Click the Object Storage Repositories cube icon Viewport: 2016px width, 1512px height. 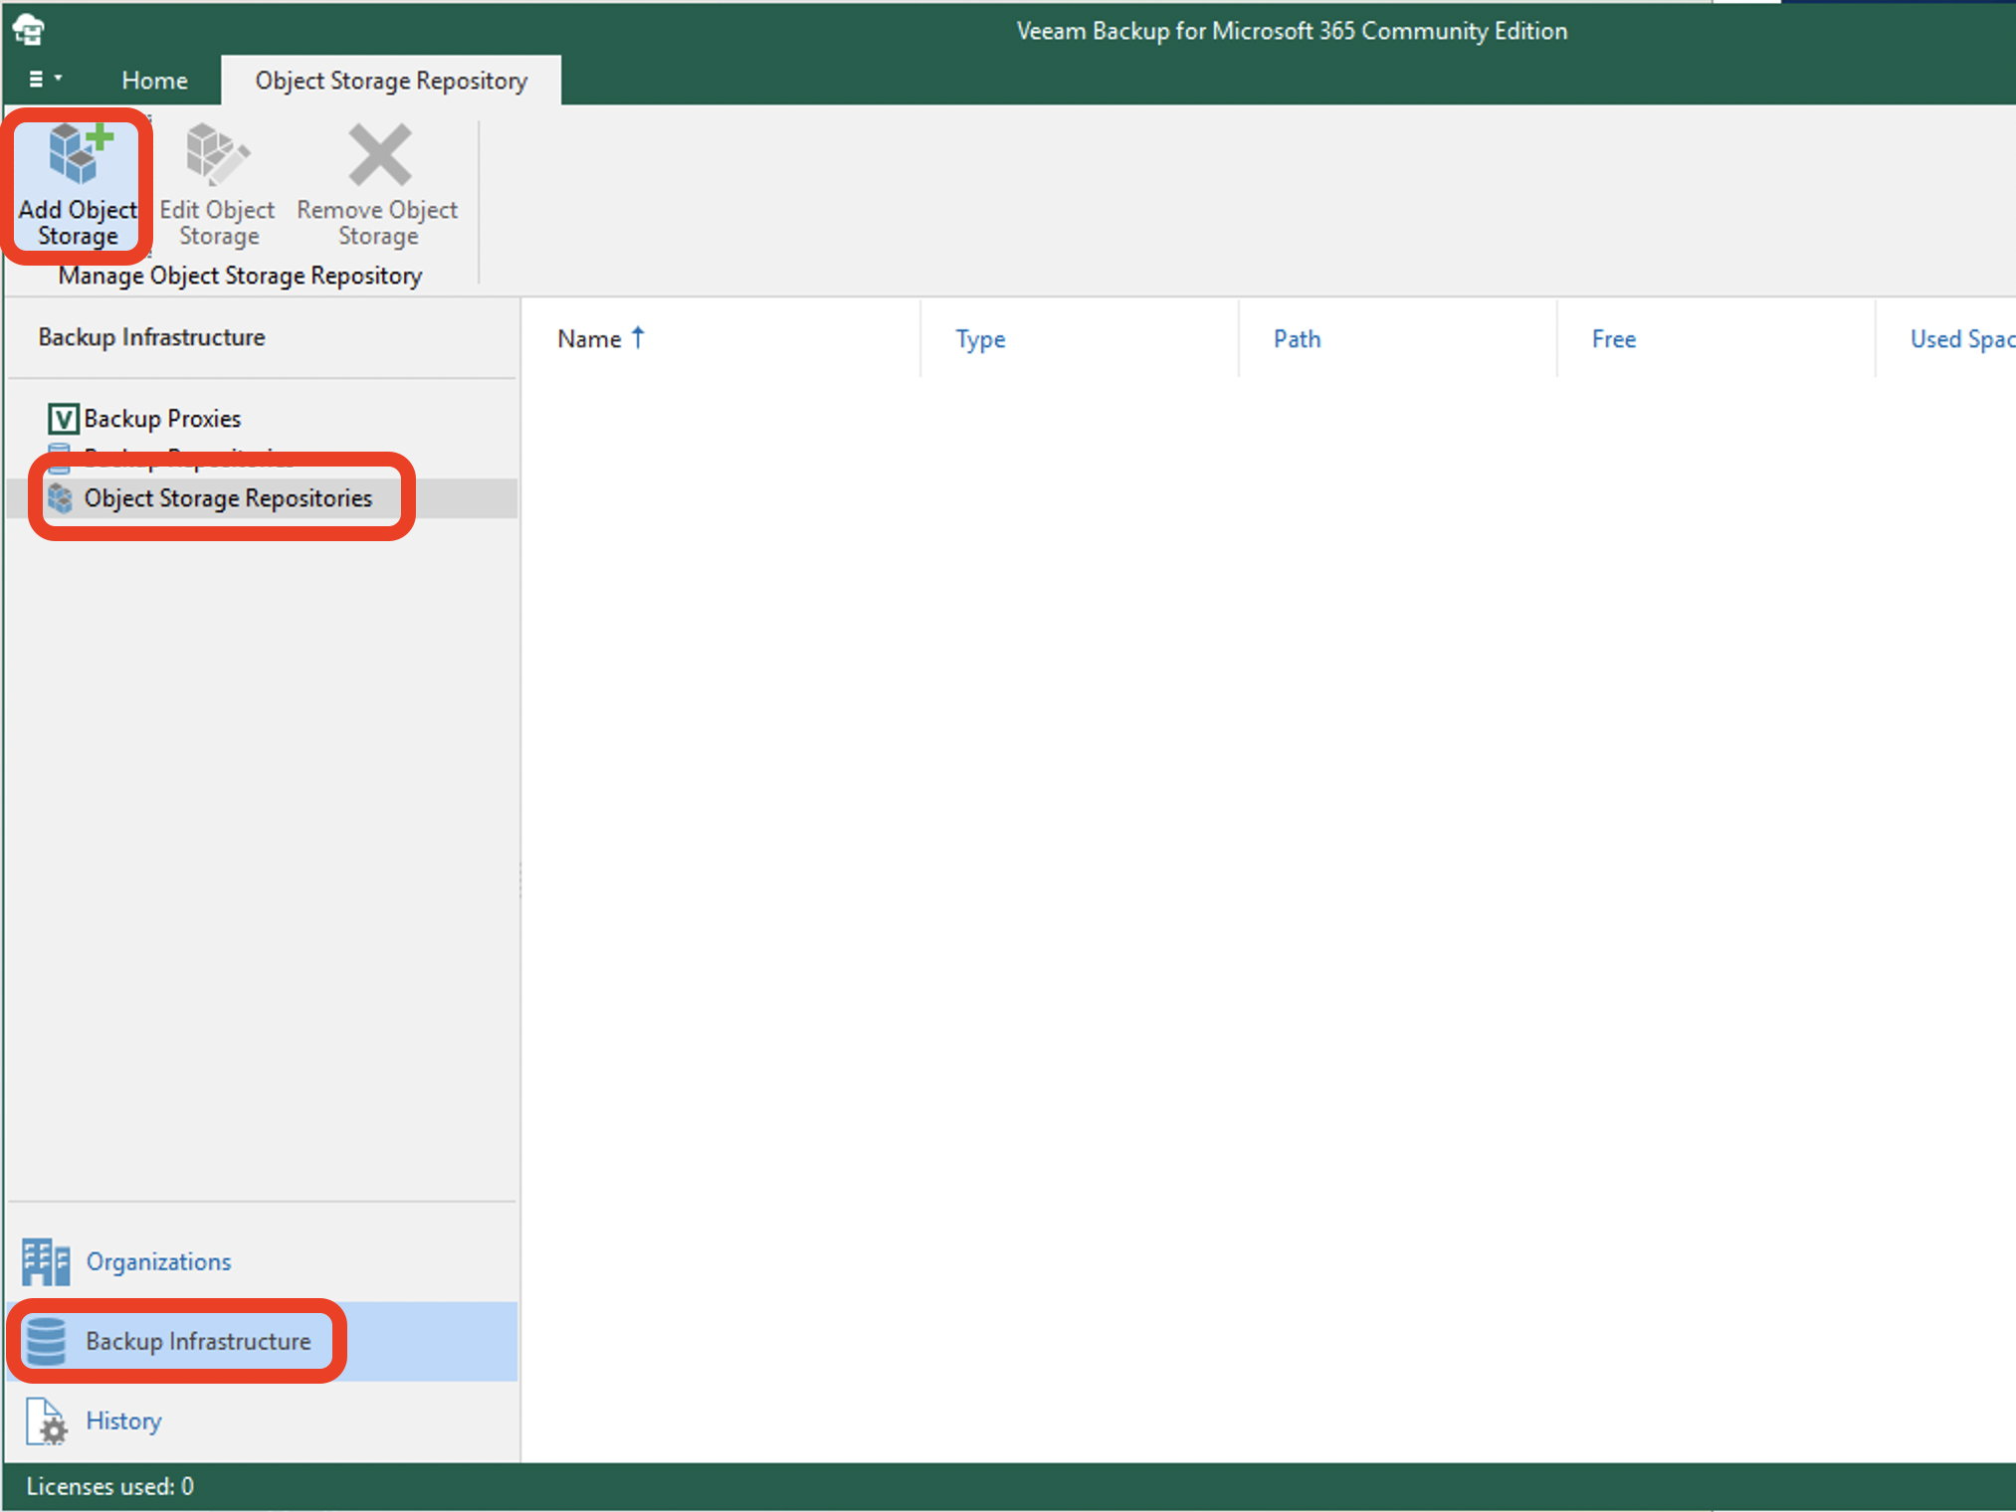(x=61, y=497)
